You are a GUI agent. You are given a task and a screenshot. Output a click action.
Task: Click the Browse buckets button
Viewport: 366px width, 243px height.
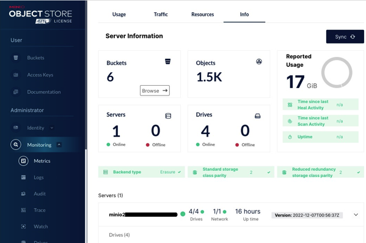point(155,91)
